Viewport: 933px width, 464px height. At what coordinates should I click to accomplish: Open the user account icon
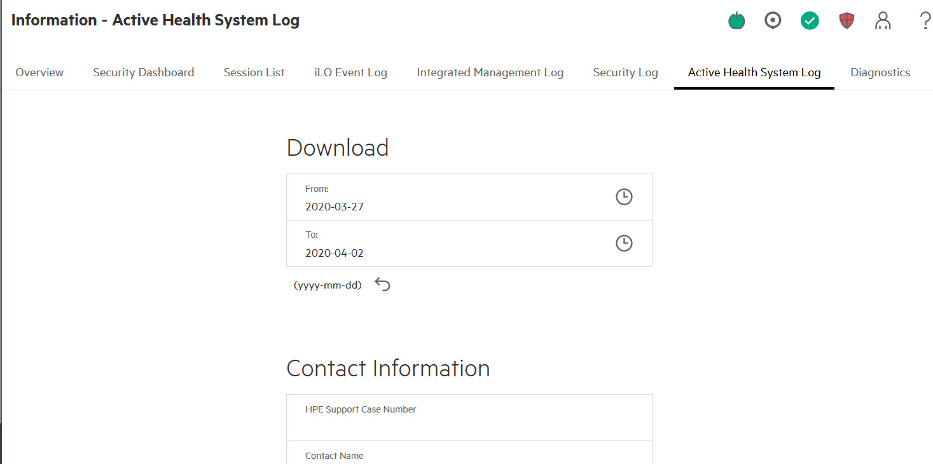pyautogui.click(x=883, y=22)
